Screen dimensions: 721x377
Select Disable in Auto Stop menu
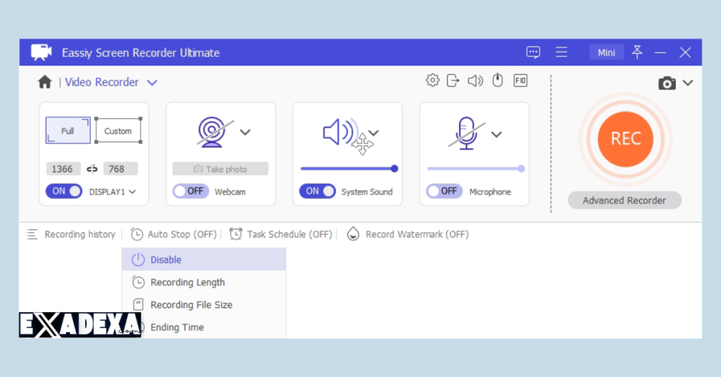pos(203,260)
